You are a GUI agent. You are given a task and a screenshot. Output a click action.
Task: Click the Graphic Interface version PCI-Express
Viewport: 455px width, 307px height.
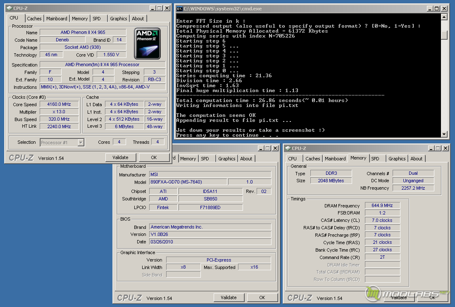(x=219, y=260)
